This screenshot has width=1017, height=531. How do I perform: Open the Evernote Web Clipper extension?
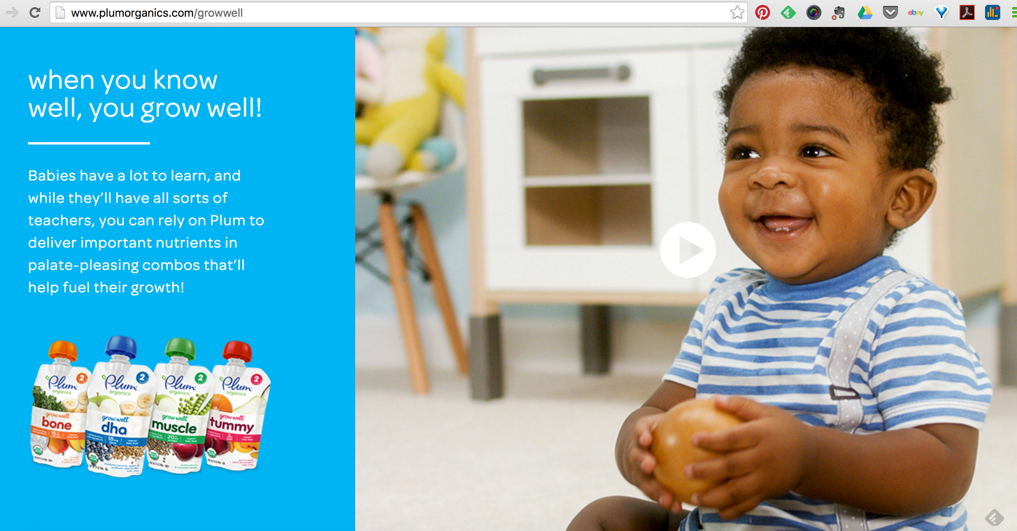click(838, 13)
